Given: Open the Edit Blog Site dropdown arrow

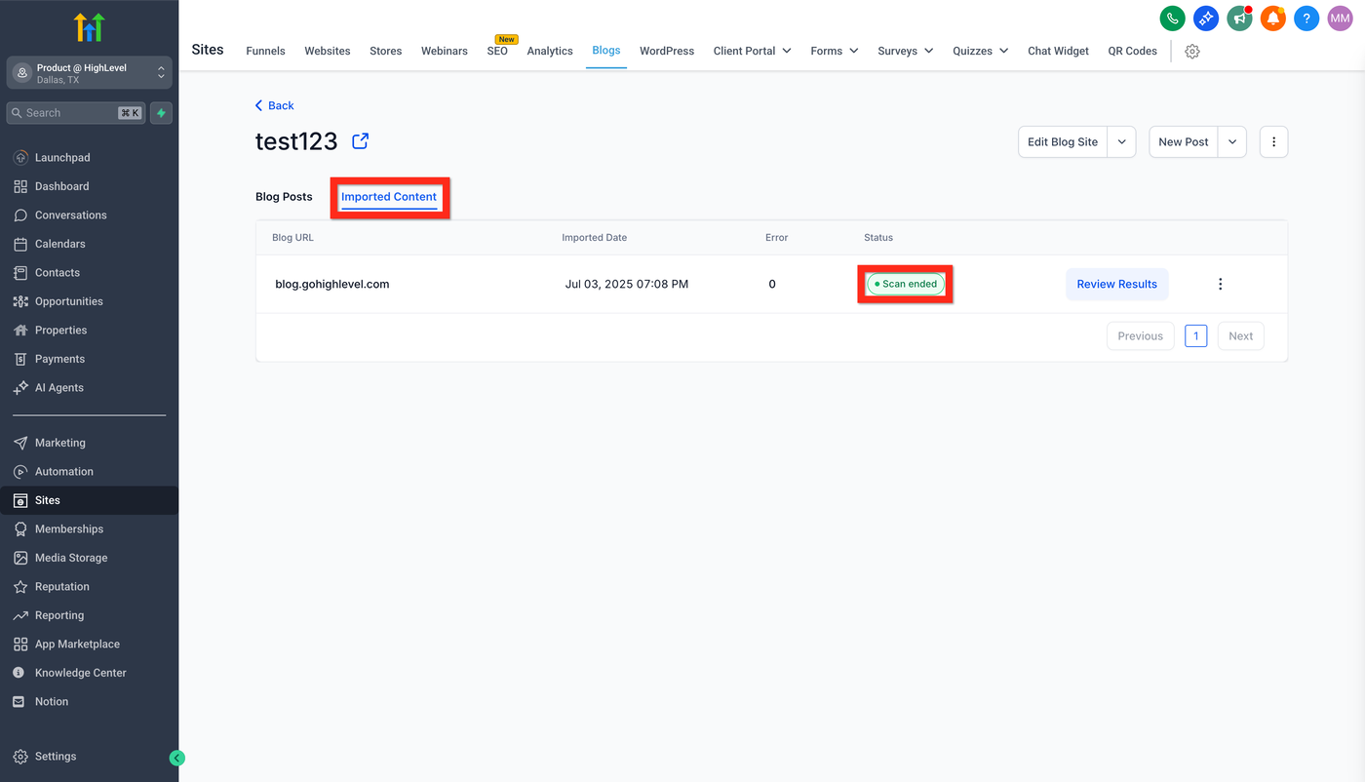Looking at the screenshot, I should pyautogui.click(x=1122, y=141).
